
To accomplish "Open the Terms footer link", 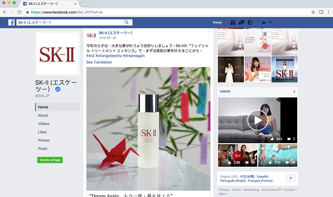I will 236,190.
